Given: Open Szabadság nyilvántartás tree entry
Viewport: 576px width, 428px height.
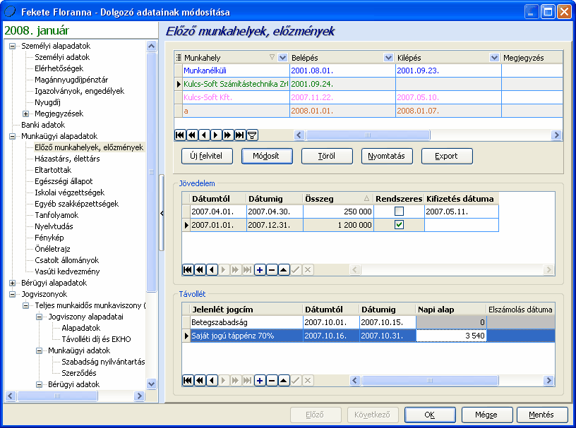Looking at the screenshot, I should pos(103,362).
